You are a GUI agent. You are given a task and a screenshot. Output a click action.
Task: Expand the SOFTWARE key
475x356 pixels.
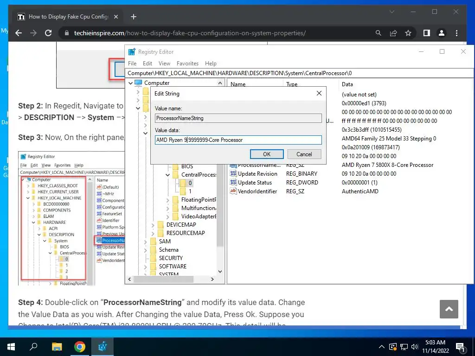[x=145, y=267]
